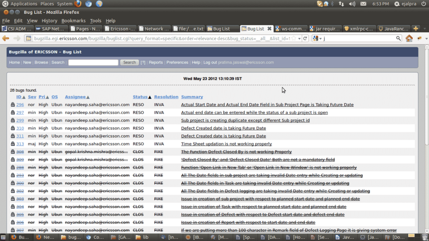This screenshot has height=241, width=429.
Task: Click the grey forward arrow
Action: click(x=17, y=38)
